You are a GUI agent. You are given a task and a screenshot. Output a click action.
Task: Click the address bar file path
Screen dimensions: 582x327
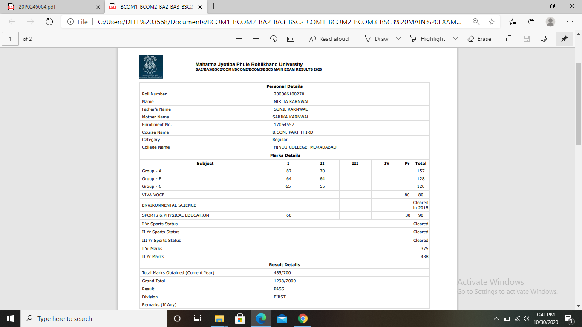pos(279,22)
